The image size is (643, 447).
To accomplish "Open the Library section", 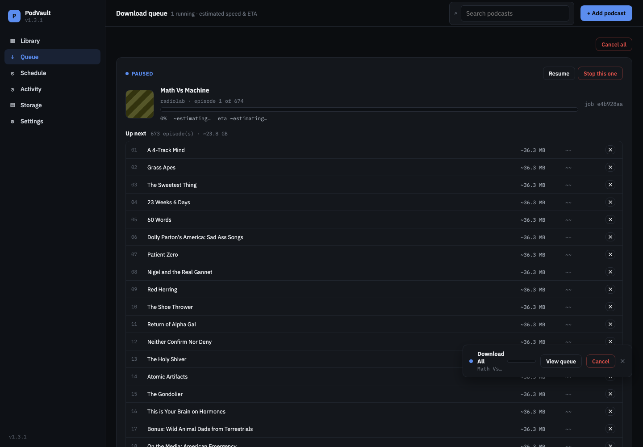I will (x=52, y=41).
